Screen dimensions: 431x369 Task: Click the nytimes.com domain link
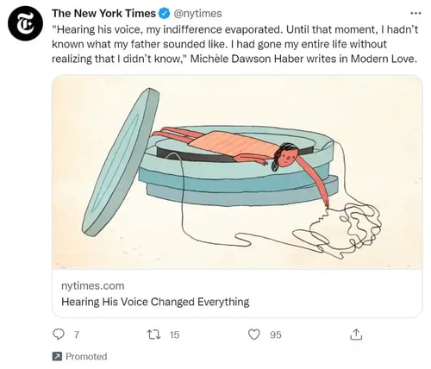[93, 286]
